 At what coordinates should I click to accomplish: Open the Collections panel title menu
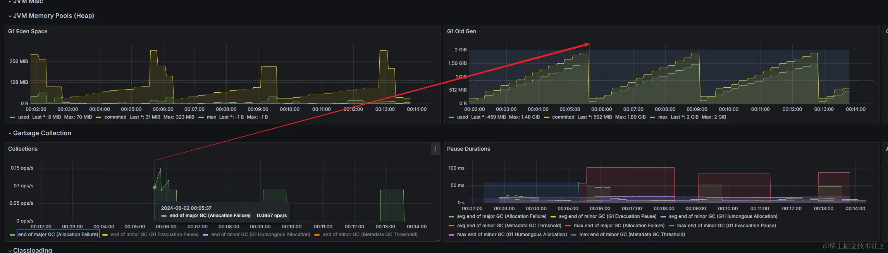click(x=23, y=149)
